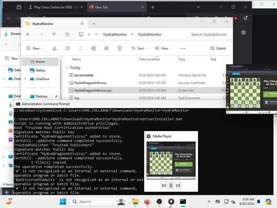Open Firefox from the taskbar
The width and height of the screenshot is (277, 208).
coord(147,201)
